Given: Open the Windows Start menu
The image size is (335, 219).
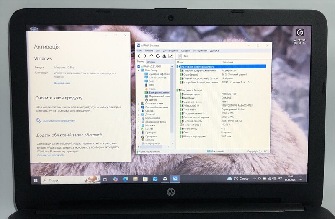Looking at the screenshot, I should pos(36,180).
